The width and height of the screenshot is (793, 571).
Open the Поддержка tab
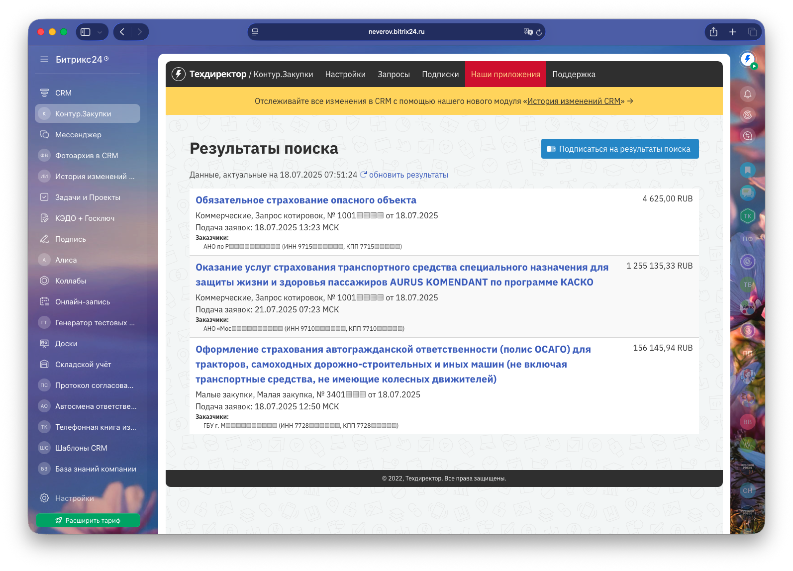[574, 74]
